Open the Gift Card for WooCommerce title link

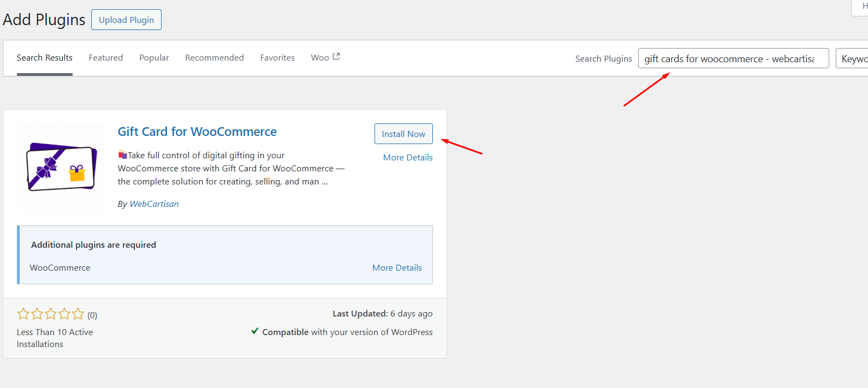[x=197, y=132]
